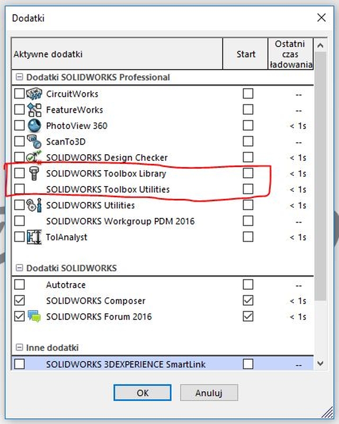Cancel with the Anuluj button
The height and width of the screenshot is (424, 339).
(x=209, y=393)
